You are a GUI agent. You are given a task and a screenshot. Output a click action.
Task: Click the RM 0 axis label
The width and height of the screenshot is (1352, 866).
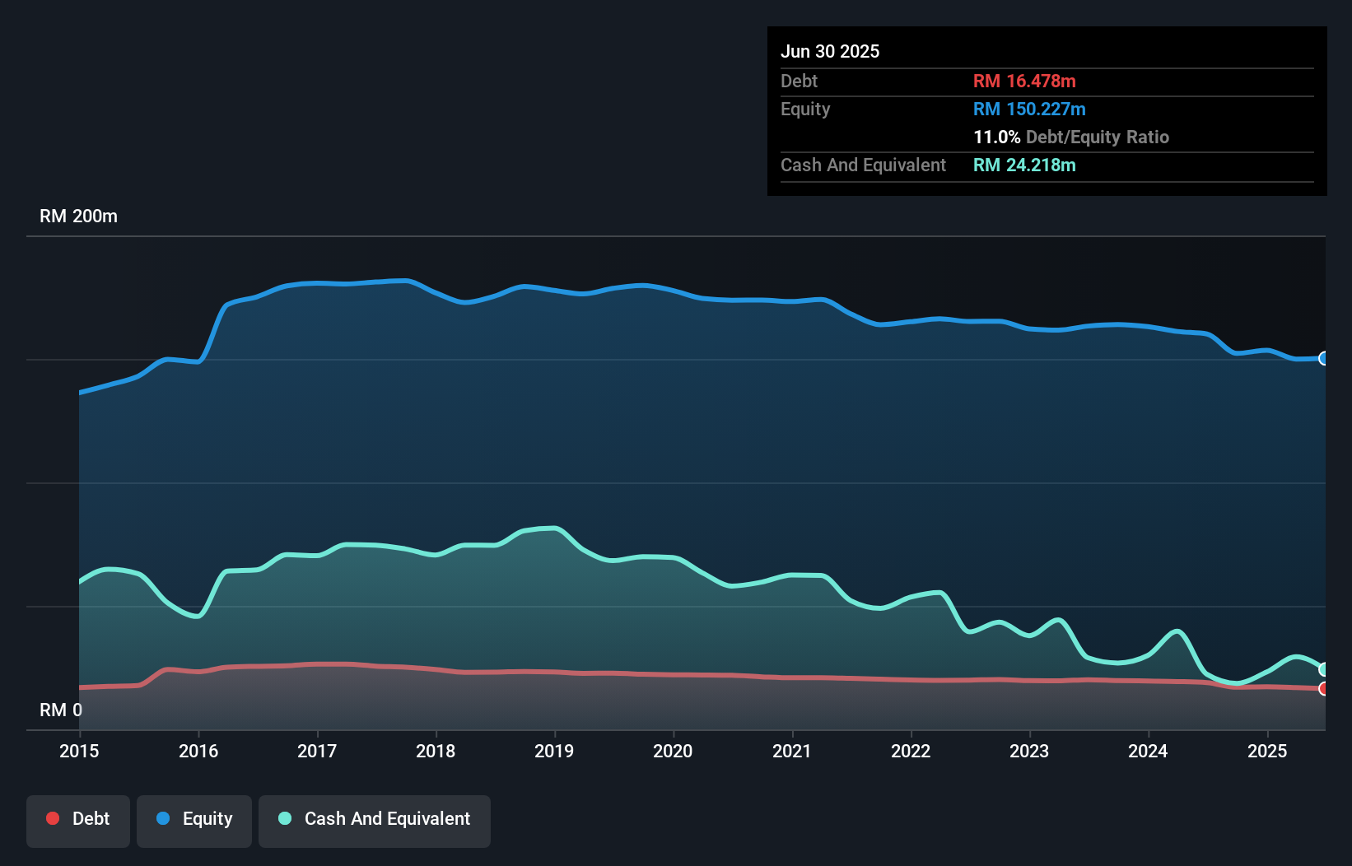coord(60,710)
